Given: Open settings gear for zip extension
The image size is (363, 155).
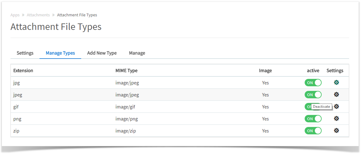Looking at the screenshot, I should [336, 131].
